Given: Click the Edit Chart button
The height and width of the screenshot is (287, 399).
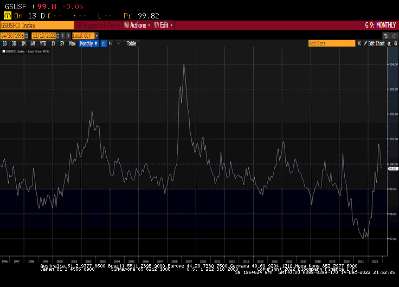Looking at the screenshot, I should click(376, 43).
